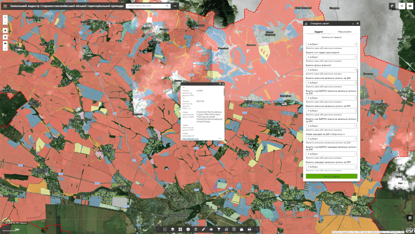Toggle the overview eye button at top right
Image resolution: width=415 pixels, height=234 pixels.
tap(410, 6)
